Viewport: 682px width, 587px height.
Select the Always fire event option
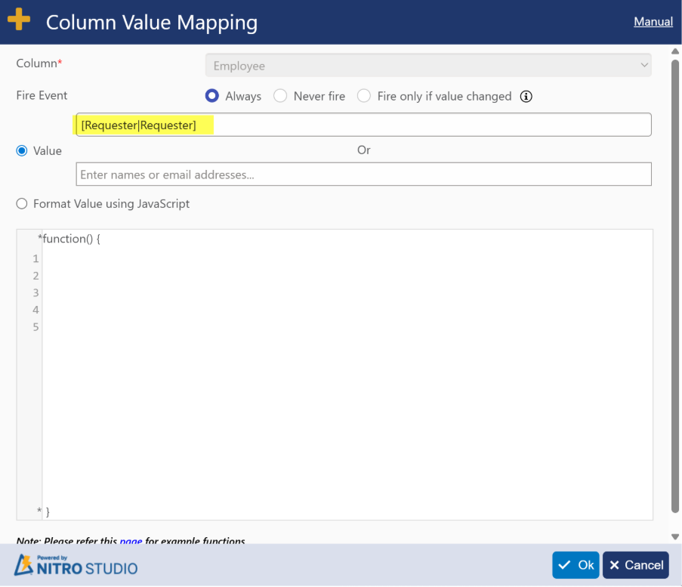[x=212, y=96]
